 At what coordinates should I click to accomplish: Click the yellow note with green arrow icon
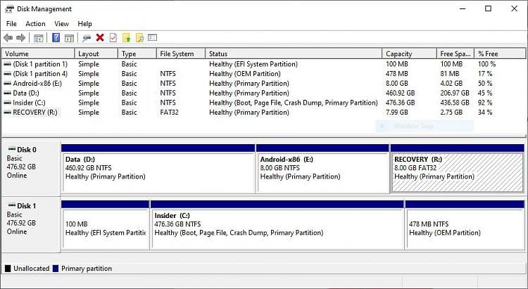(127, 38)
